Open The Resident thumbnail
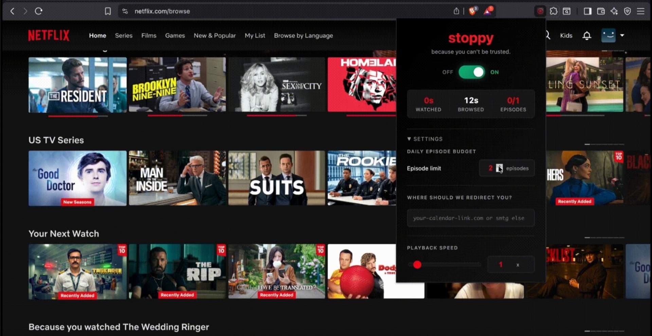 click(x=77, y=85)
